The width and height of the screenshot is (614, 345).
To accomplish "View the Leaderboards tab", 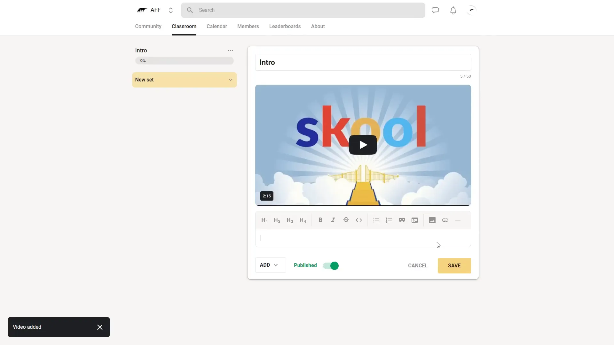I will [285, 27].
